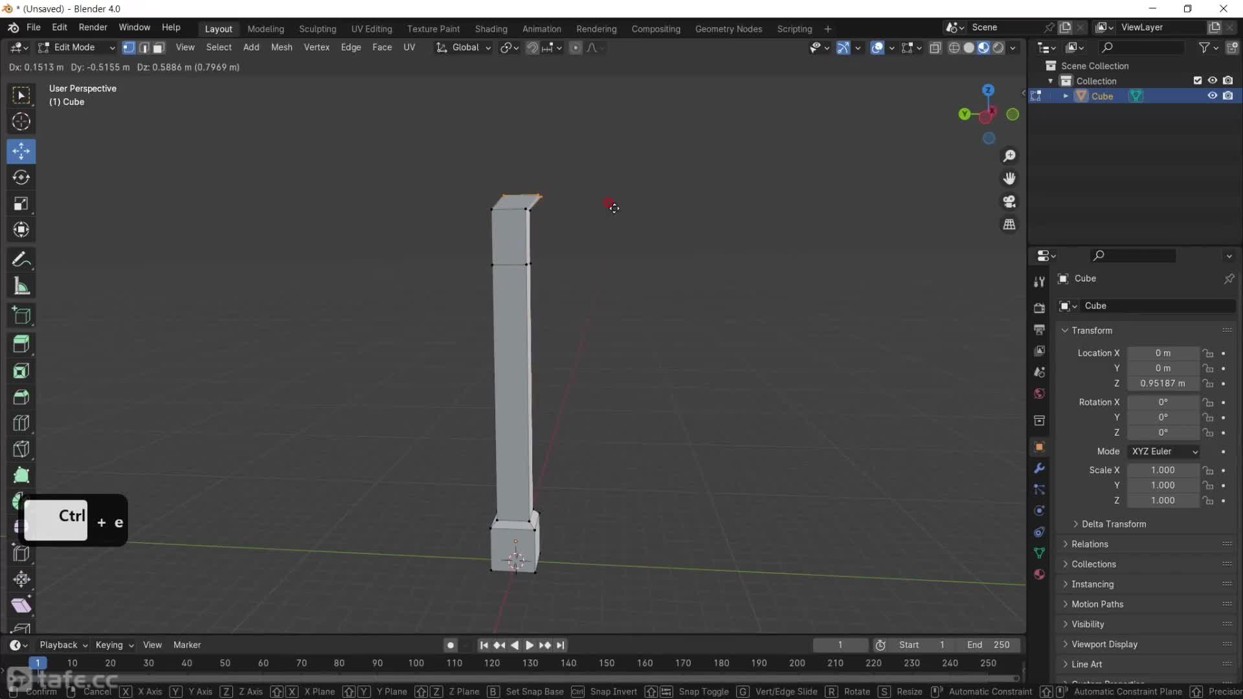Activate the Measure tool
The image size is (1243, 699).
(x=21, y=286)
